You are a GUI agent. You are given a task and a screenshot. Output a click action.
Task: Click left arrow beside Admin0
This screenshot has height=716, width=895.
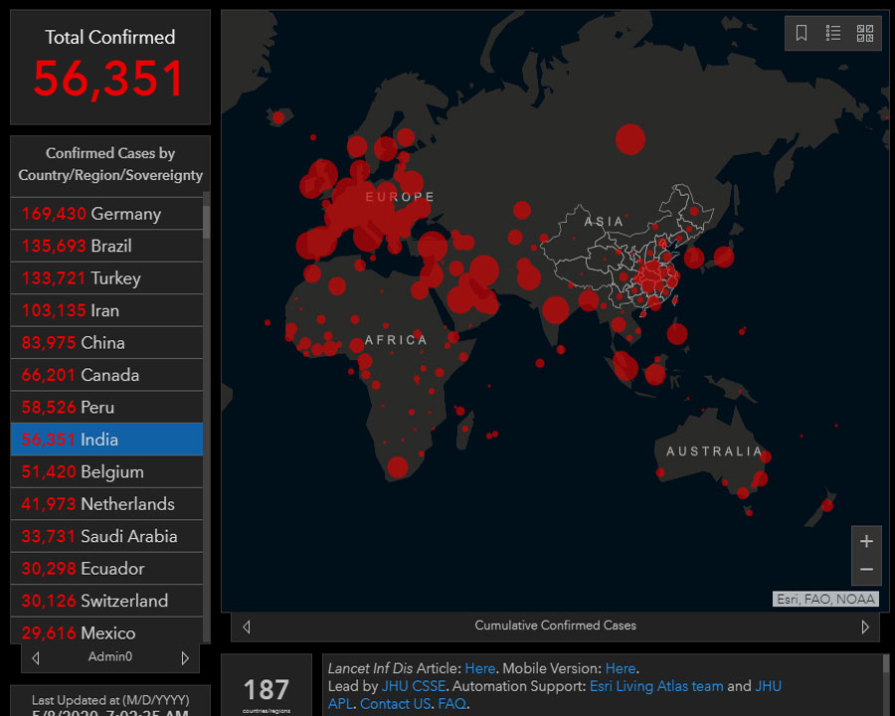(36, 657)
